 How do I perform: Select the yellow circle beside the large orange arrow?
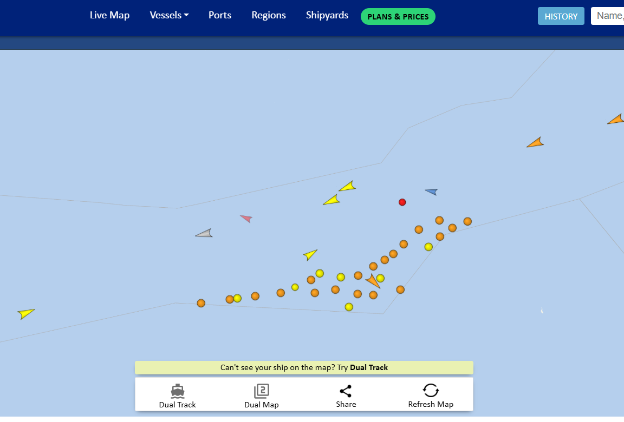tap(380, 278)
